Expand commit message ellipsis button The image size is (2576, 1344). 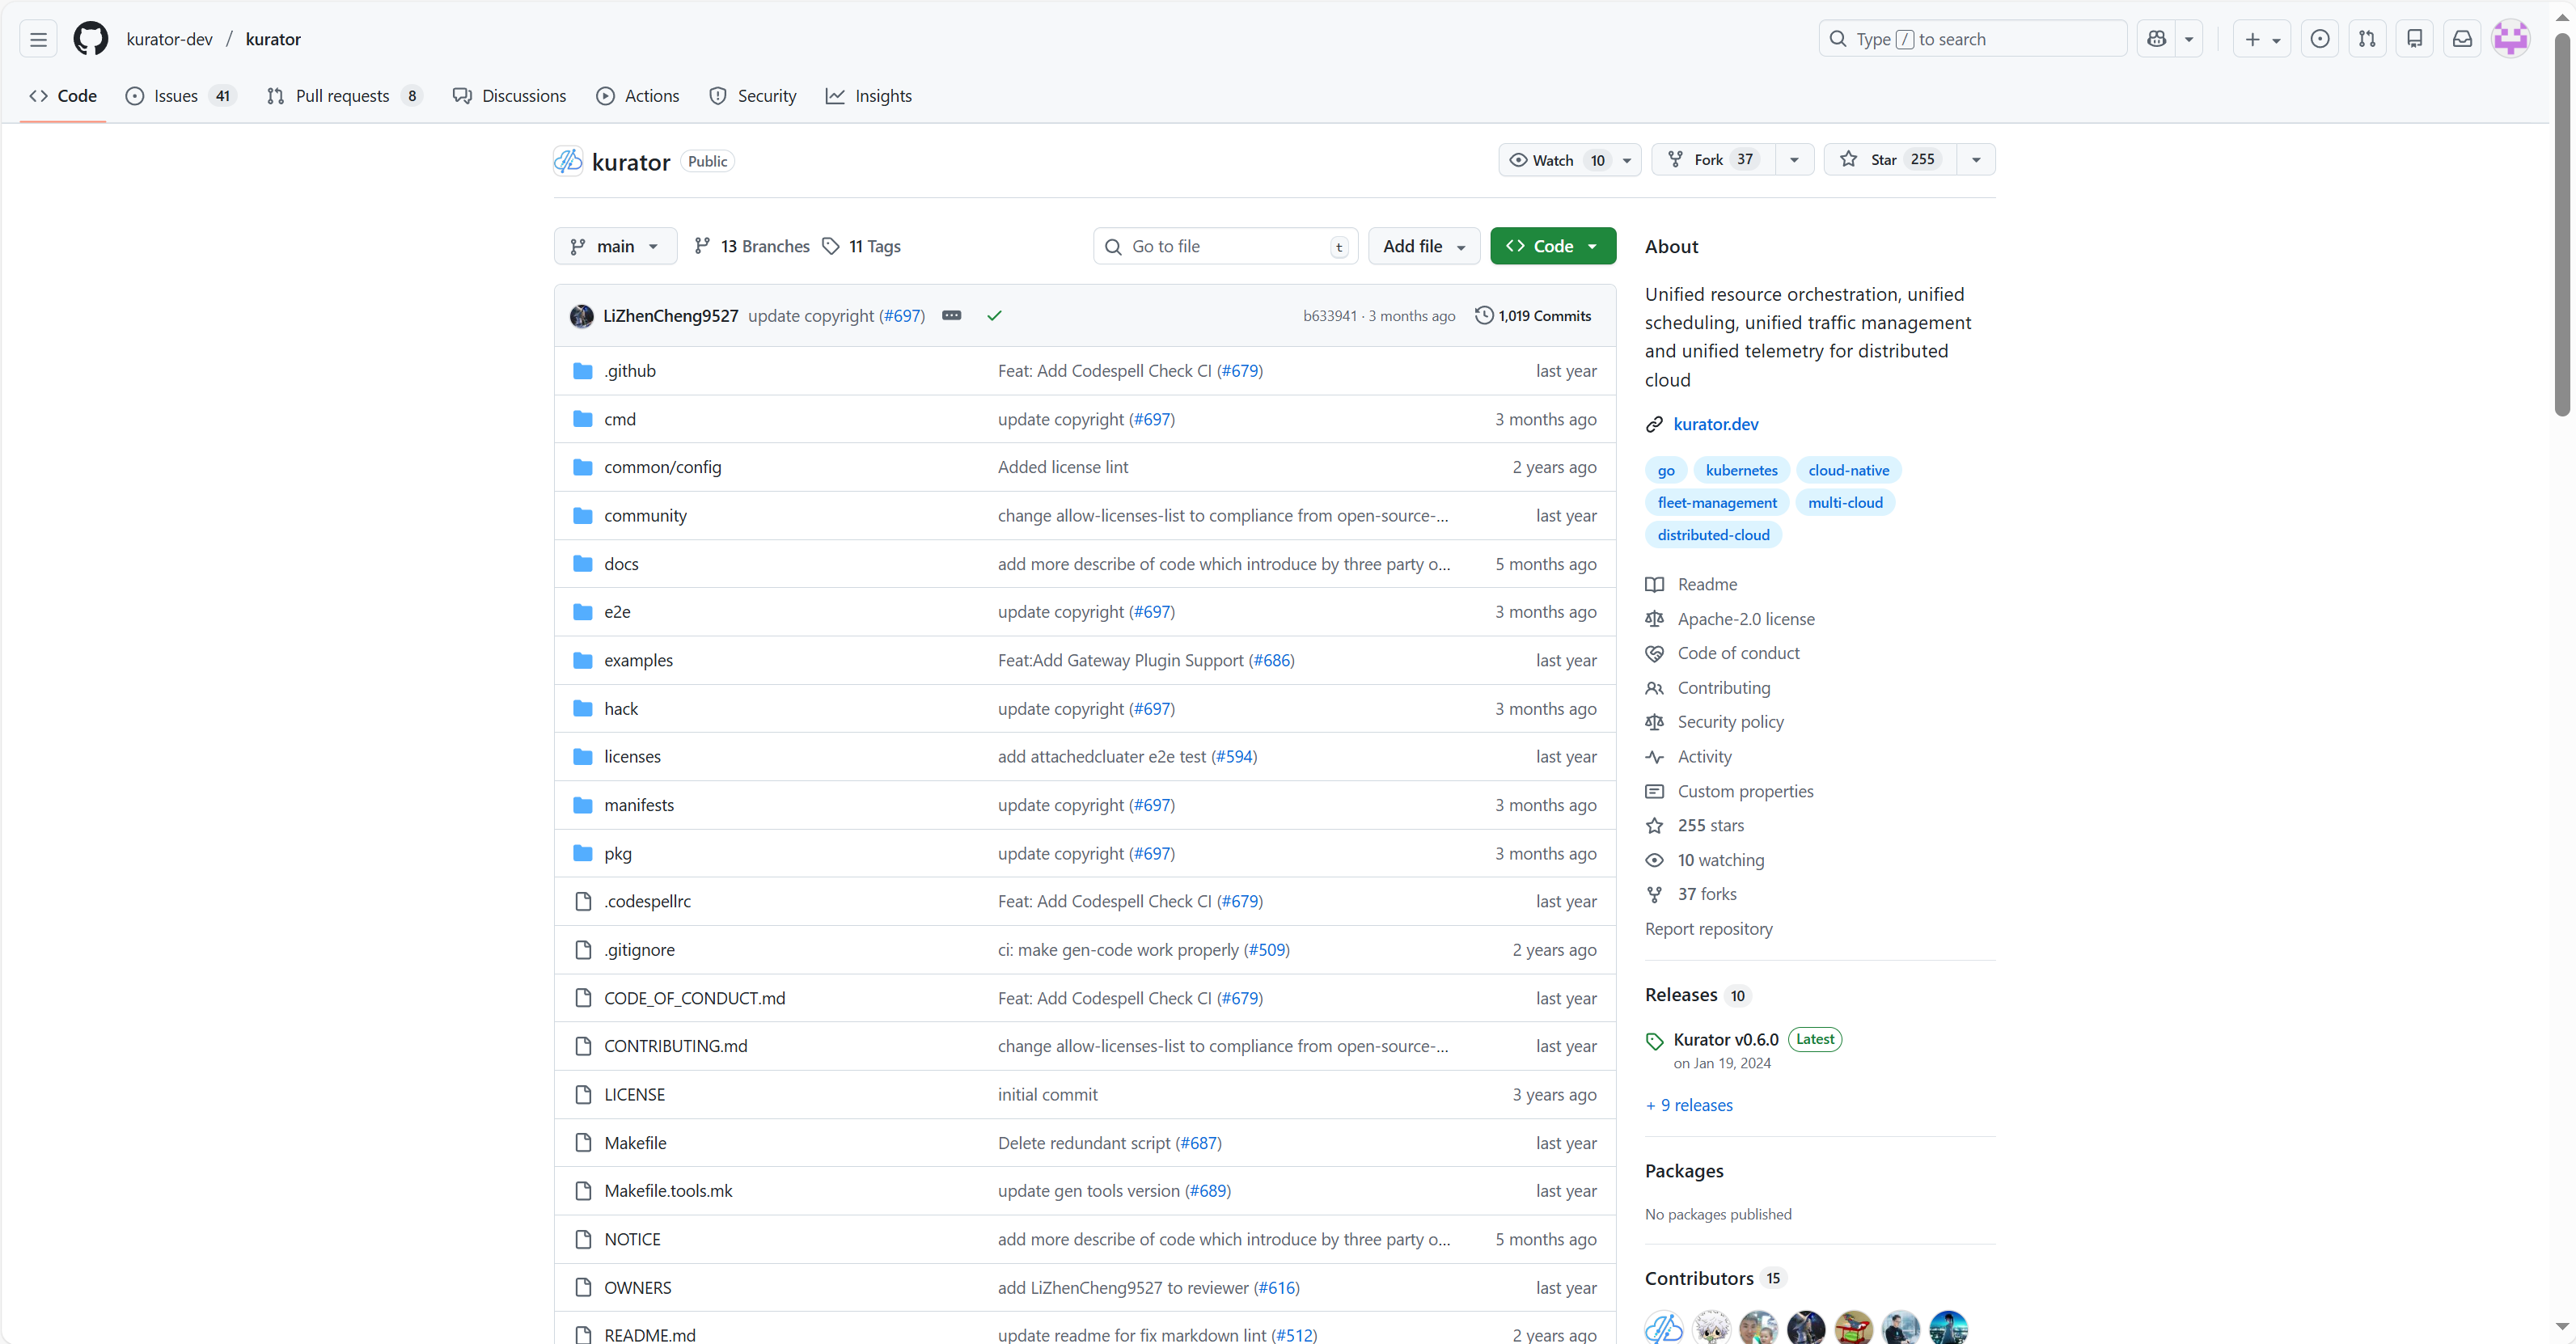pos(951,316)
